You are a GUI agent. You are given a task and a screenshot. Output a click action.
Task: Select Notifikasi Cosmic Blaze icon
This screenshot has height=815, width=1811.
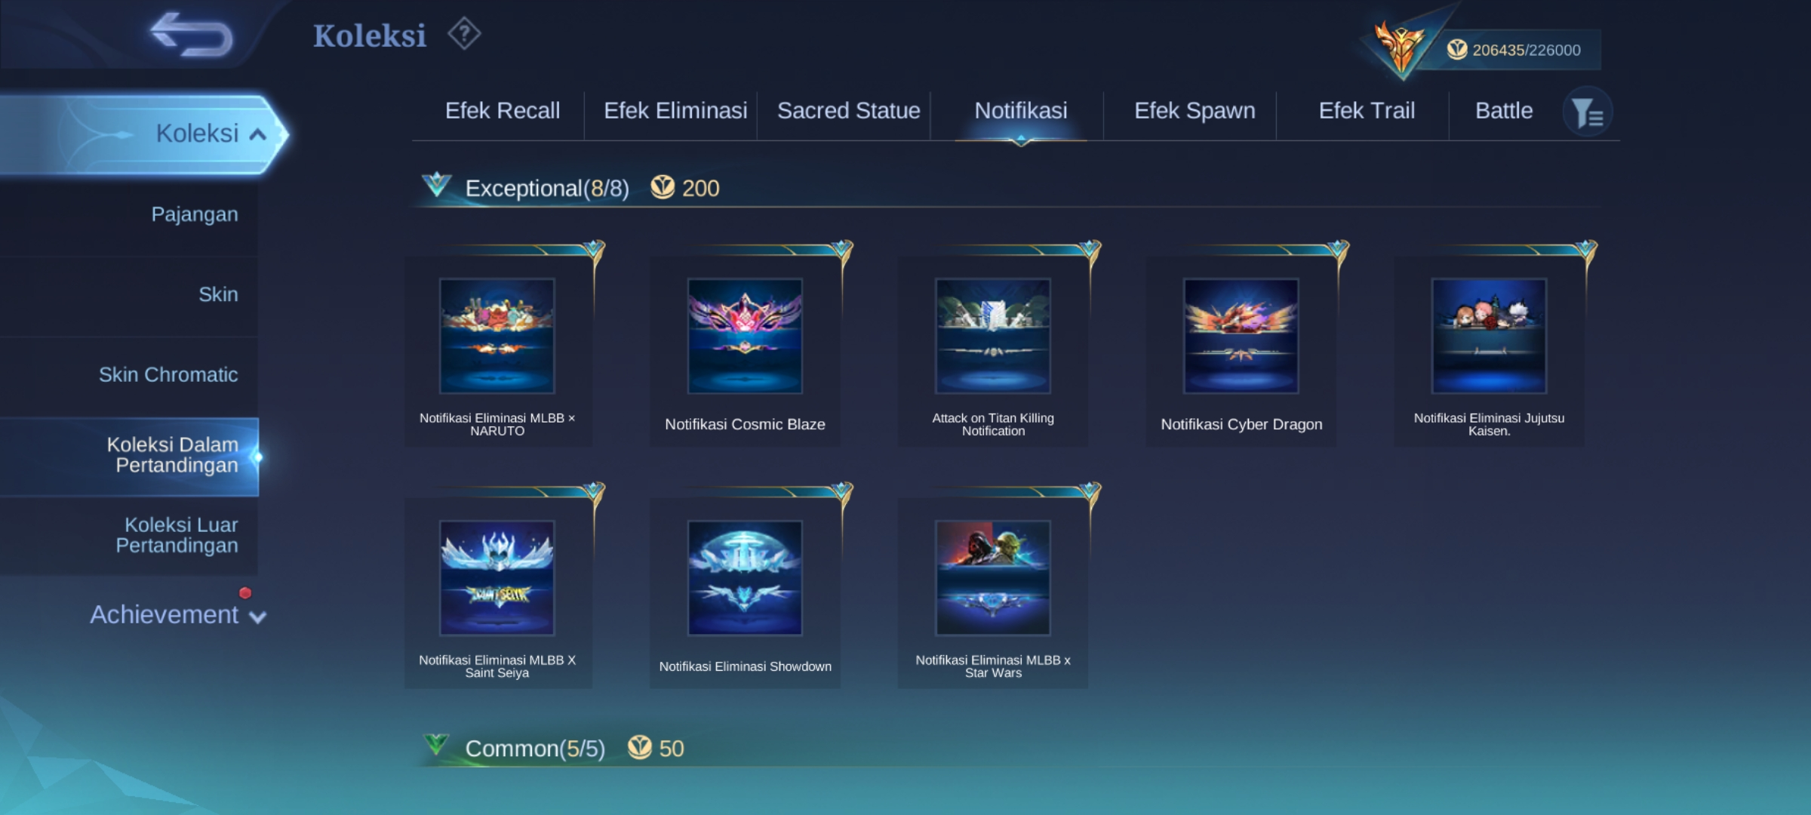(745, 337)
